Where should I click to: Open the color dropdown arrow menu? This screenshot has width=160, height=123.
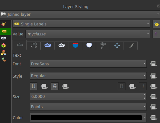(145, 118)
